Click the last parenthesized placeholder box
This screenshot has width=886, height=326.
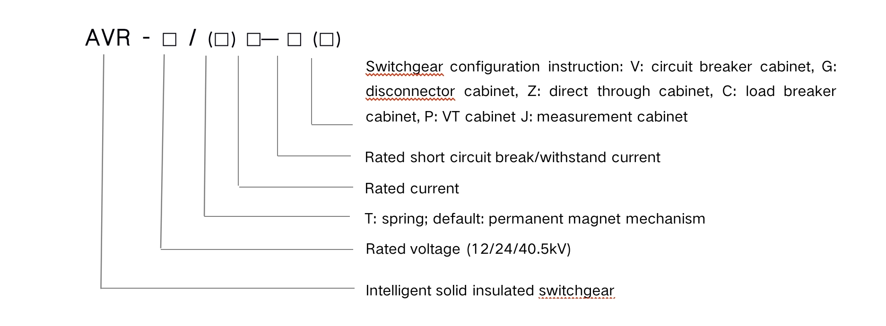[327, 40]
